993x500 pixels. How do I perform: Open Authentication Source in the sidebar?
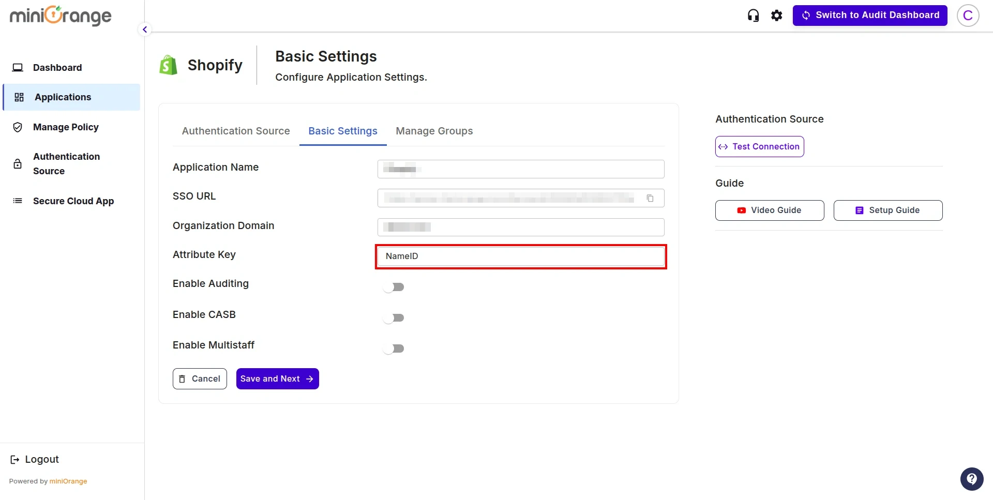(66, 163)
